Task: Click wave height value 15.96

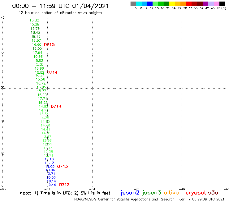Action: [x=39, y=68]
